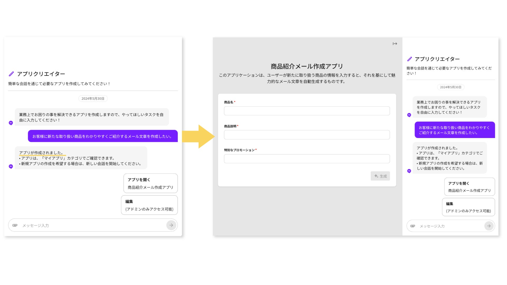Click the pencil icon beside right アプリクリエイター title
Screen dimensions: 507x285
coord(410,59)
